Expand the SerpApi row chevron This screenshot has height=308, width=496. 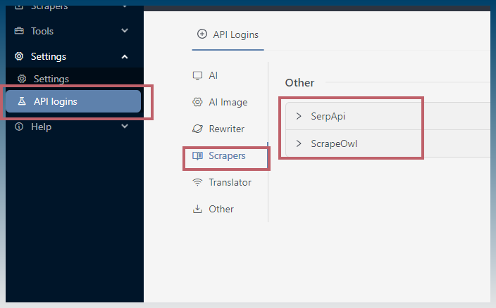click(x=299, y=116)
